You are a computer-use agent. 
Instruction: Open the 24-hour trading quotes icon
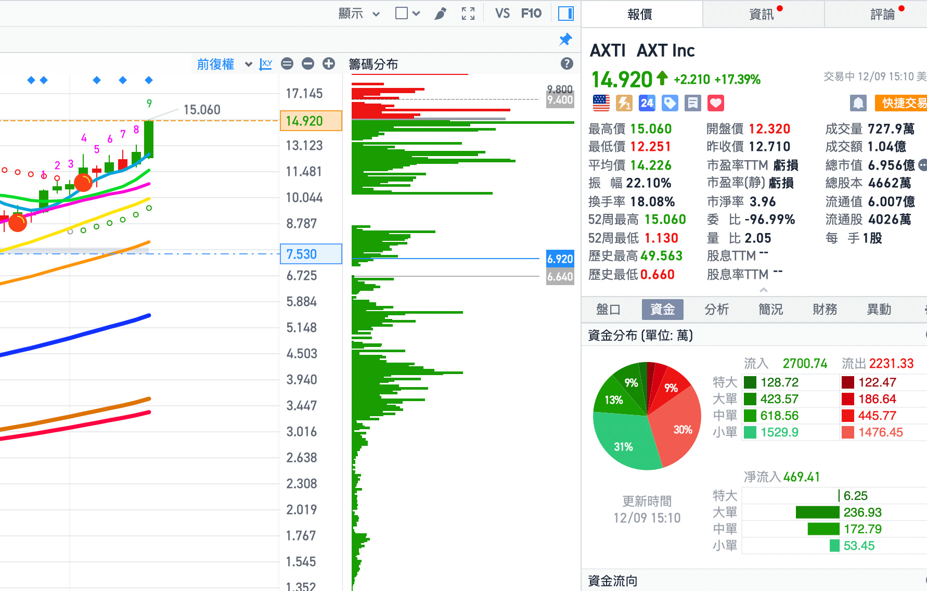click(647, 103)
